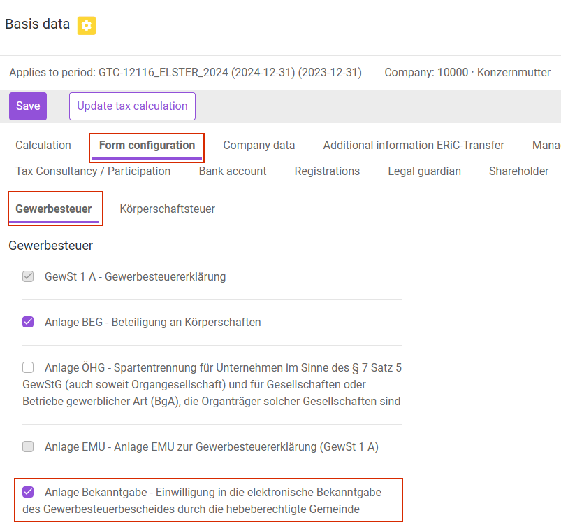Screen dimensions: 561x529
Task: Enable Anlage ÖHG Spartentrennung checkbox
Action: (x=28, y=368)
